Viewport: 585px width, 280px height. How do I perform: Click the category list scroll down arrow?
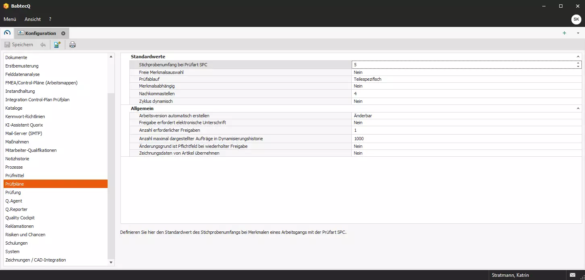coord(111,262)
